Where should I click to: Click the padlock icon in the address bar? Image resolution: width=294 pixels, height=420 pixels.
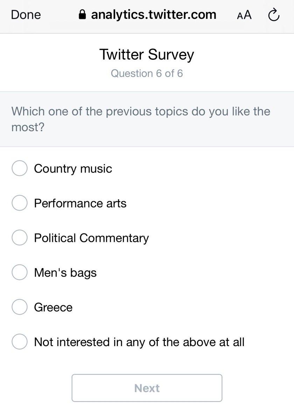82,15
